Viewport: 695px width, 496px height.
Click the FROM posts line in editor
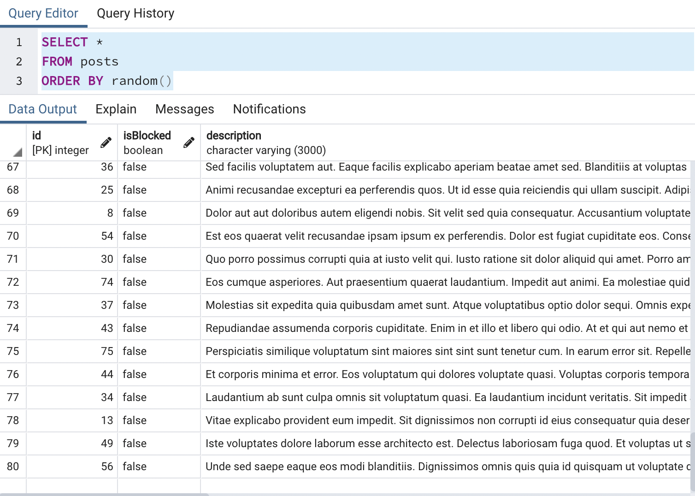pyautogui.click(x=80, y=61)
